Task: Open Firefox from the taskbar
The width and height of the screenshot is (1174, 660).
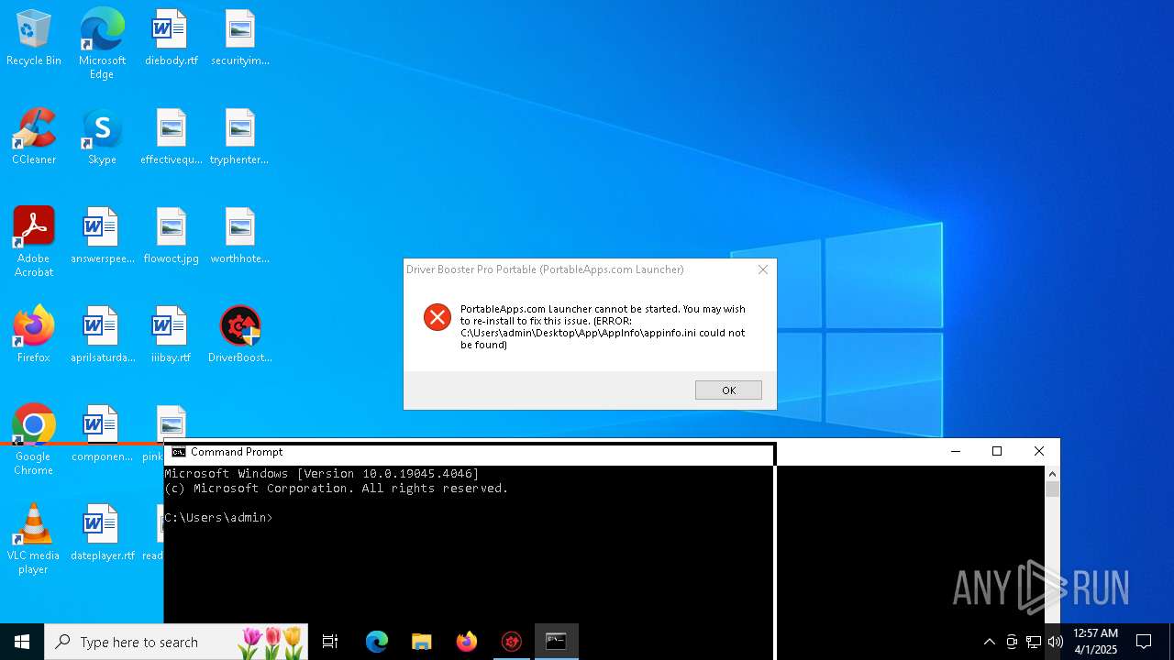Action: [467, 642]
